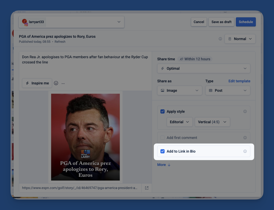The width and height of the screenshot is (274, 210).
Task: Uncheck the Apply style checkbox
Action: pyautogui.click(x=163, y=111)
